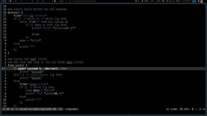Screen dimensions: 207x116
Task: Click the expression '${data%% *}'
Action: pos(54,93)
